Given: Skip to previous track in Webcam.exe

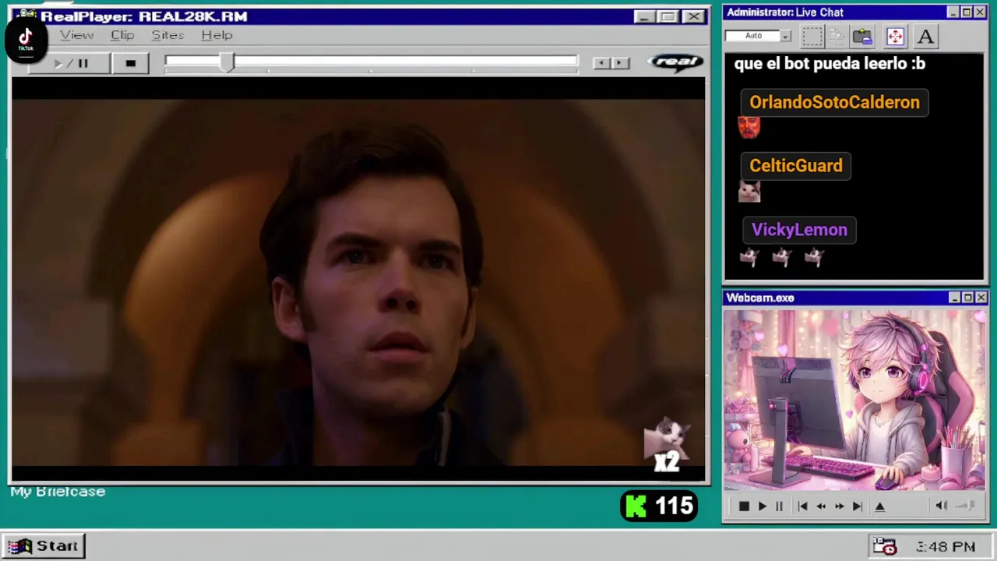Looking at the screenshot, I should pos(802,506).
